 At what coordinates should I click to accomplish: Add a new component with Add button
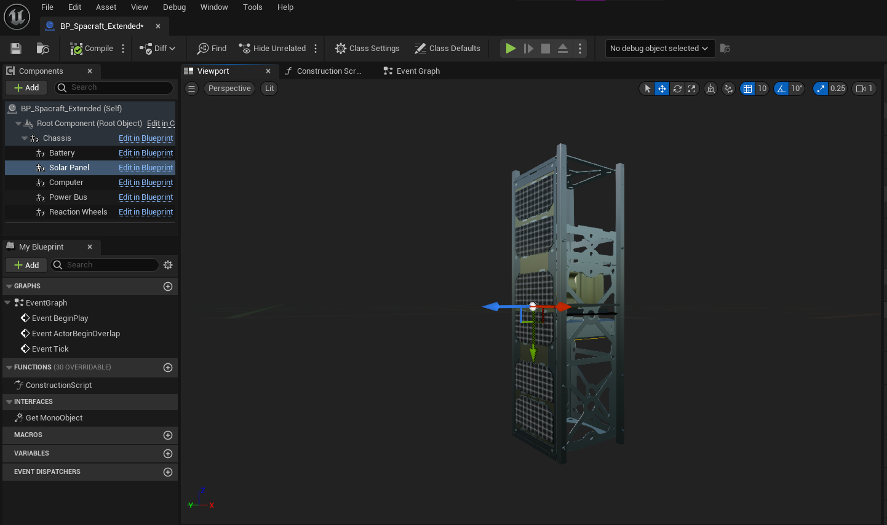(x=26, y=88)
